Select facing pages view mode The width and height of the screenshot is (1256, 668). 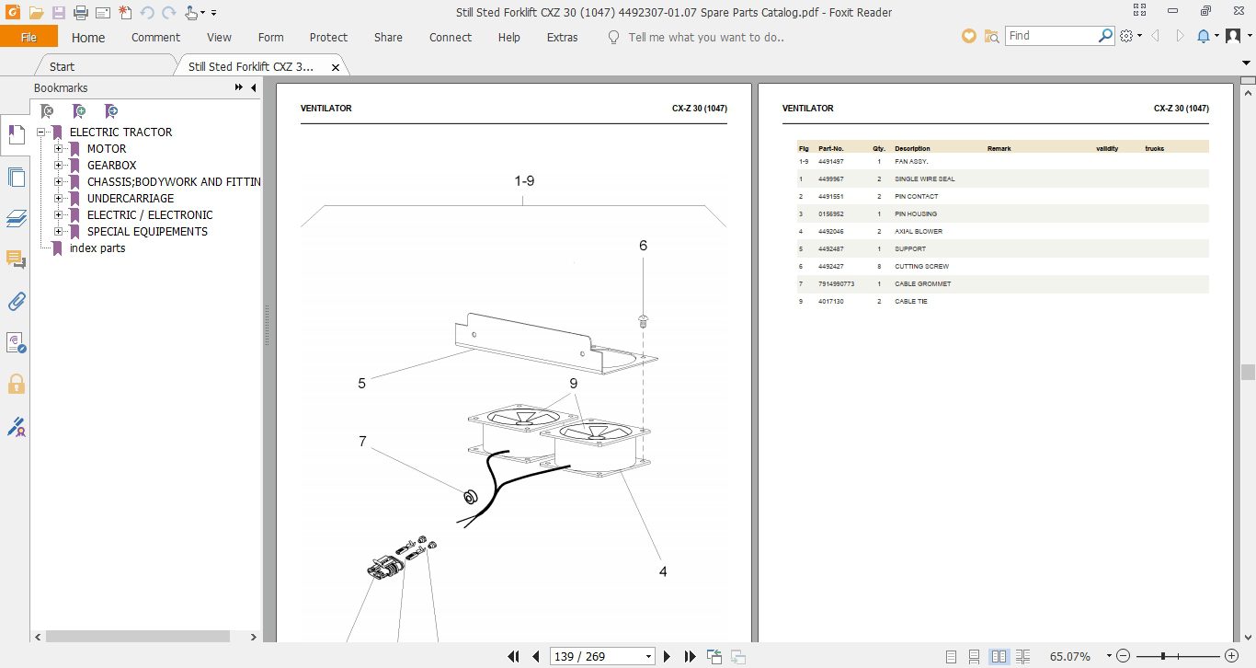pyautogui.click(x=999, y=656)
